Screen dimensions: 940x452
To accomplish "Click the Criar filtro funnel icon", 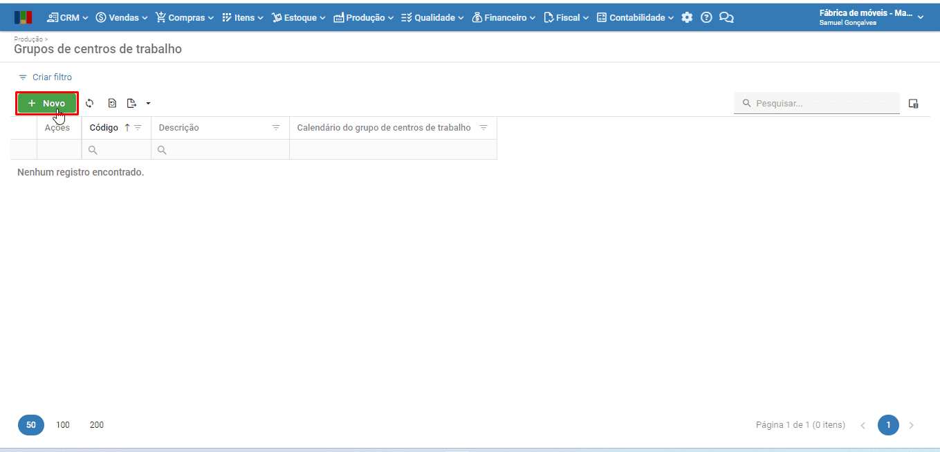I will (x=23, y=77).
